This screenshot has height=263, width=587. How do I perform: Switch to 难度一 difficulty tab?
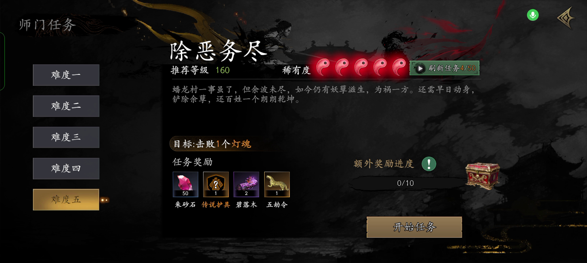point(66,75)
